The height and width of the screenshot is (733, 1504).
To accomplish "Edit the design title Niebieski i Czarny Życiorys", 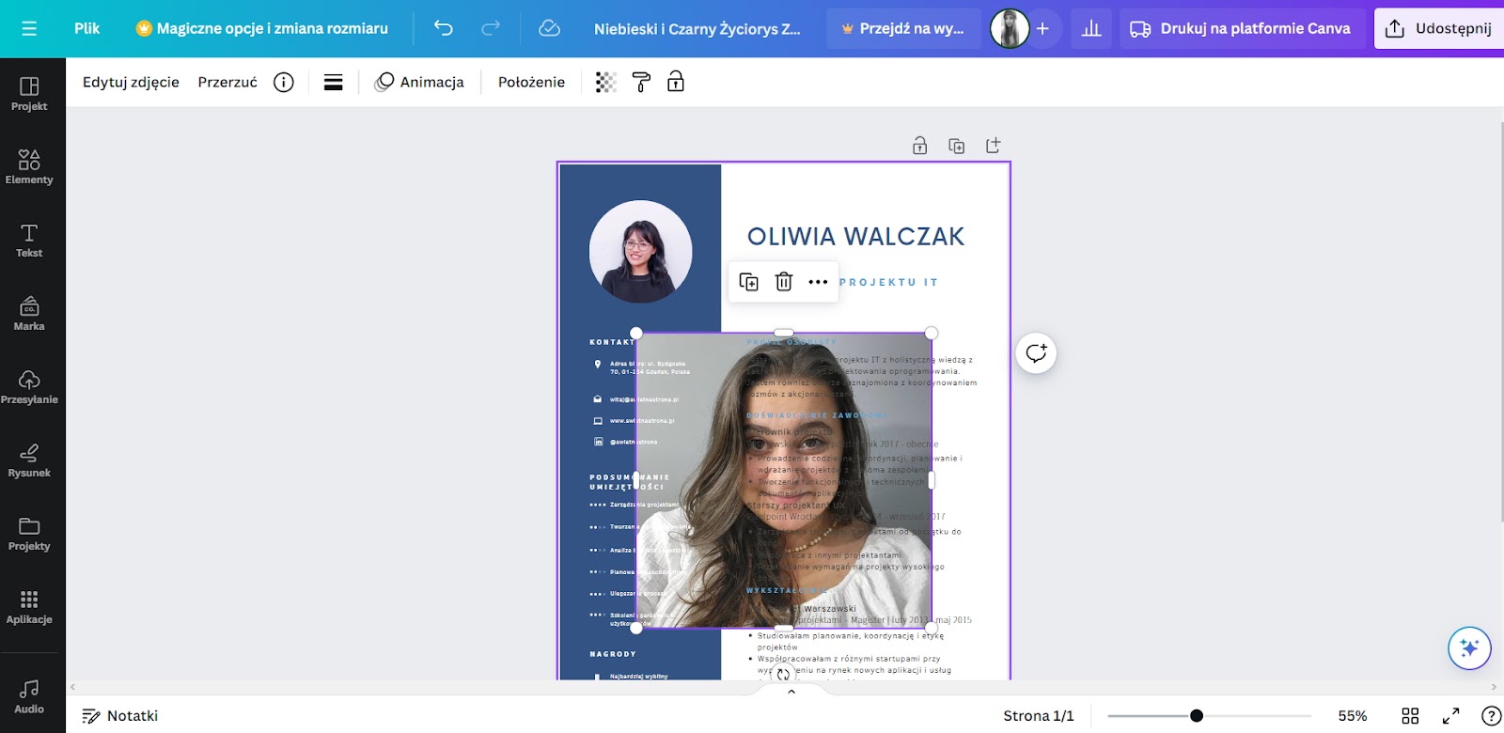I will [697, 28].
